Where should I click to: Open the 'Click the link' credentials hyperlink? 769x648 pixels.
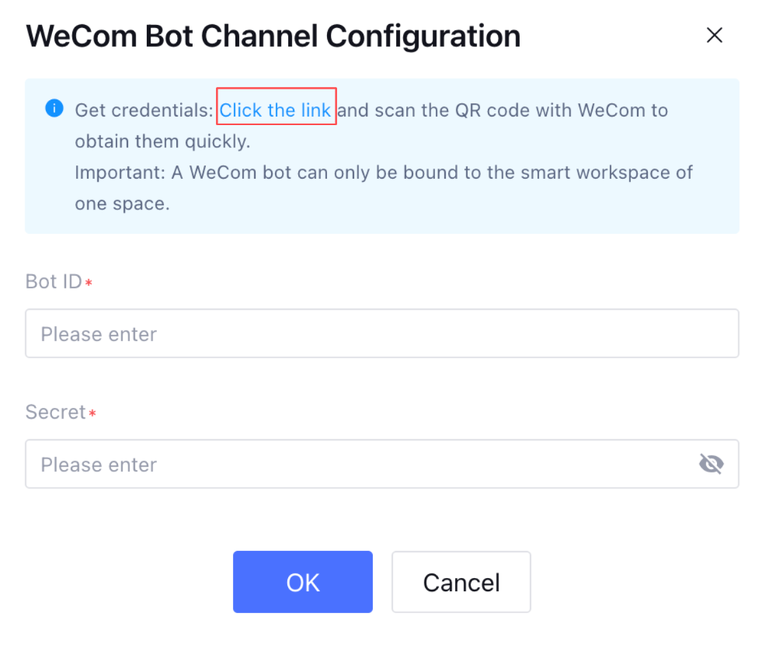[x=275, y=110]
